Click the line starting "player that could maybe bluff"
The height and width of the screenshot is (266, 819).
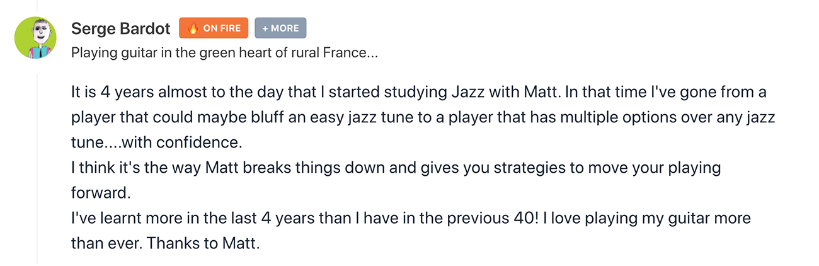pos(423,117)
